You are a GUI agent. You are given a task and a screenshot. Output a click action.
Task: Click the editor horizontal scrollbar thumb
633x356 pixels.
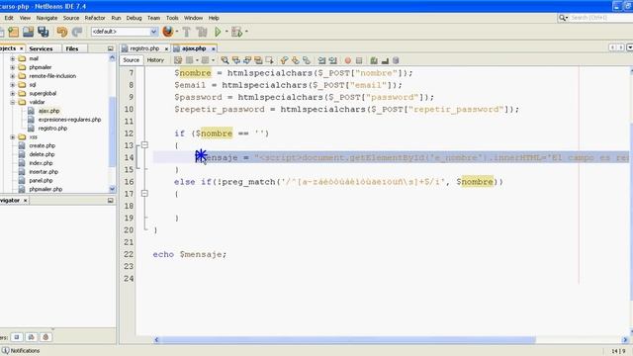[x=348, y=340]
